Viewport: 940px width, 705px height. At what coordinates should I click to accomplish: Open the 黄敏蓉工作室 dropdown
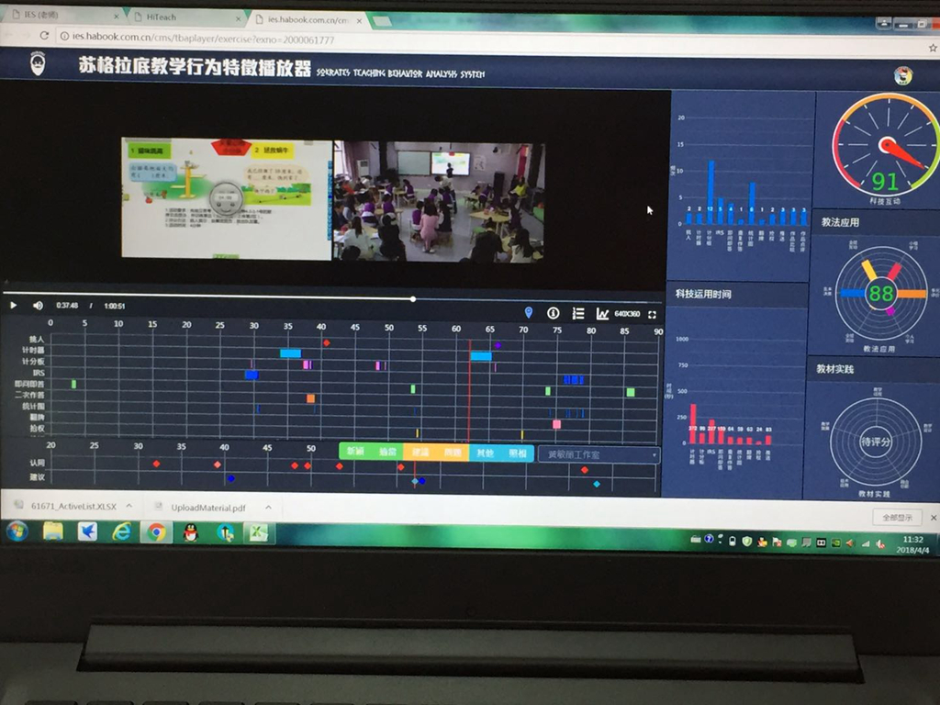599,455
